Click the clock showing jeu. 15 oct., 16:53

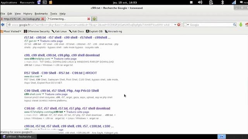(125, 3)
